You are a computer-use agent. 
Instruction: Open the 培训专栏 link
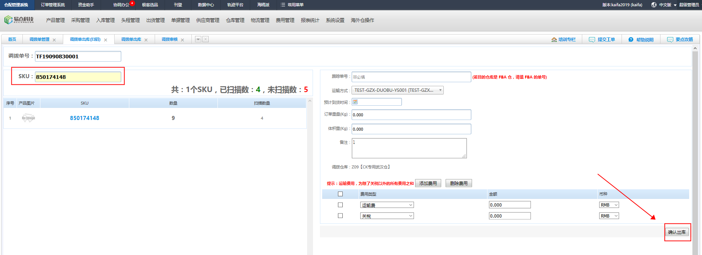(567, 40)
